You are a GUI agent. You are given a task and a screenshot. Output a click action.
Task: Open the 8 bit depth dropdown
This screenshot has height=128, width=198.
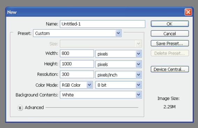[x=119, y=85]
